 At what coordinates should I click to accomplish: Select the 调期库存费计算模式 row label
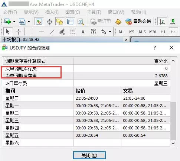click(x=25, y=61)
